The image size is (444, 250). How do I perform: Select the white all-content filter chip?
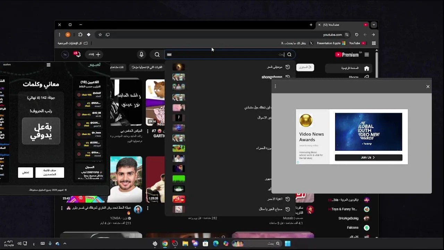(x=305, y=67)
